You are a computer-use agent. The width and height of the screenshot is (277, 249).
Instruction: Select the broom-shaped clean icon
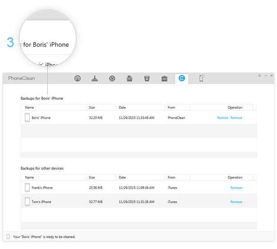click(x=95, y=79)
